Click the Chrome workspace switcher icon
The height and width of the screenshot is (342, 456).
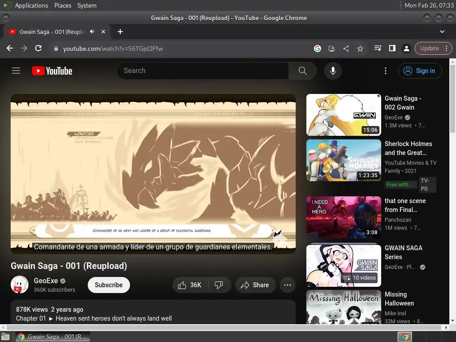[404, 337]
